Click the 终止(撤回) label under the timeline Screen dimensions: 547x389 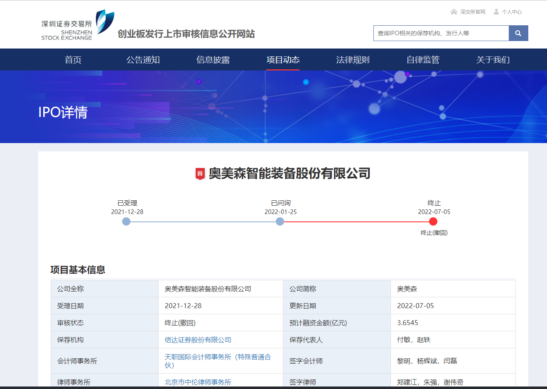pos(434,233)
